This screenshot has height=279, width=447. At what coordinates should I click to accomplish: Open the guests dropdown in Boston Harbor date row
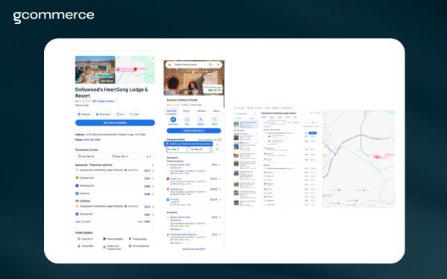coord(218,150)
